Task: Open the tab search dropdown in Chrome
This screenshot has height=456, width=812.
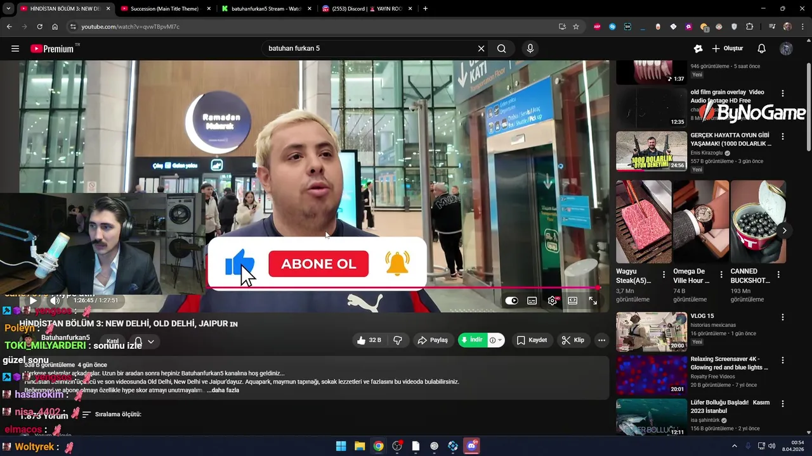Action: (8, 9)
